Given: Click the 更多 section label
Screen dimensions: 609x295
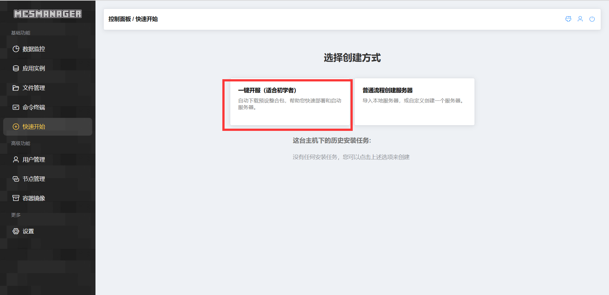Looking at the screenshot, I should 16,215.
